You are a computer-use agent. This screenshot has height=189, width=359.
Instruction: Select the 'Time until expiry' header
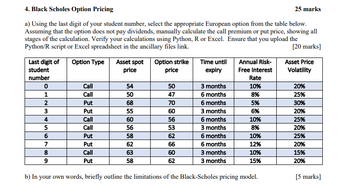click(213, 70)
